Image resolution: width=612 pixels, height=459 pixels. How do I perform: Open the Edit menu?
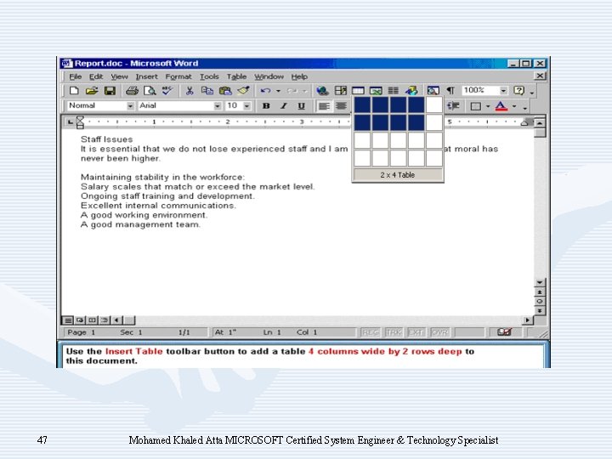(x=96, y=76)
